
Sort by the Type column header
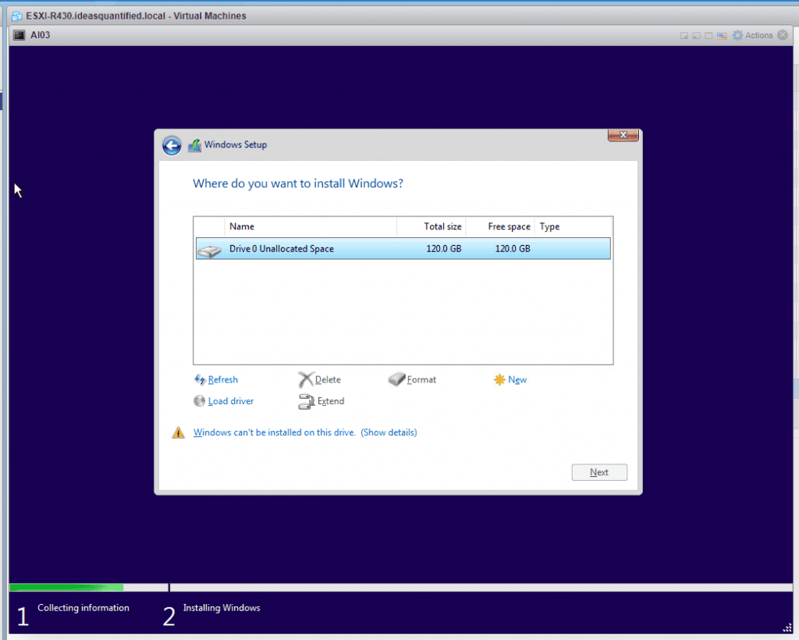pyautogui.click(x=574, y=227)
